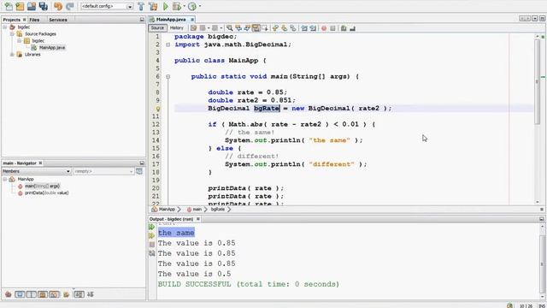Click the Source view button
Viewport: 547px width, 308px height.
(x=157, y=28)
